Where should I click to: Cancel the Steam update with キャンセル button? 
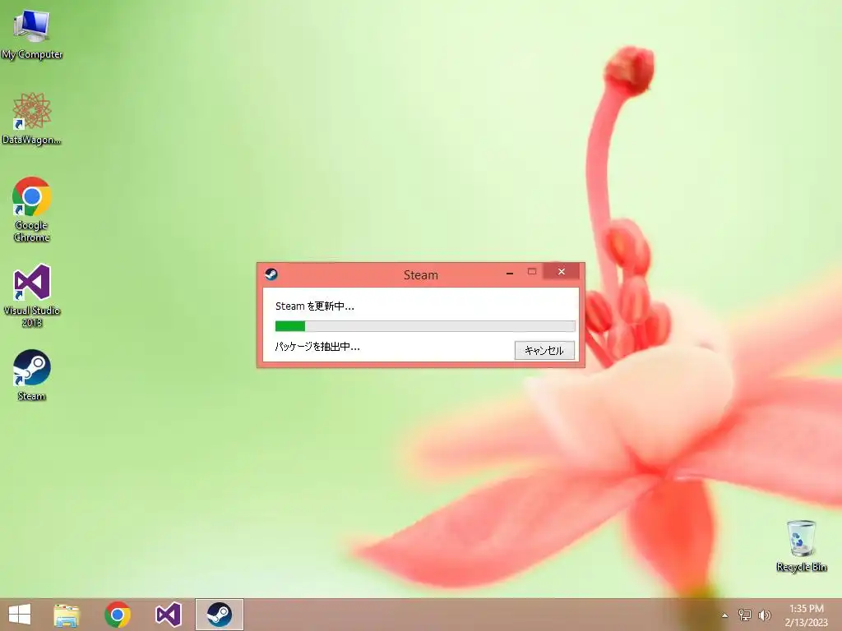[x=544, y=350]
